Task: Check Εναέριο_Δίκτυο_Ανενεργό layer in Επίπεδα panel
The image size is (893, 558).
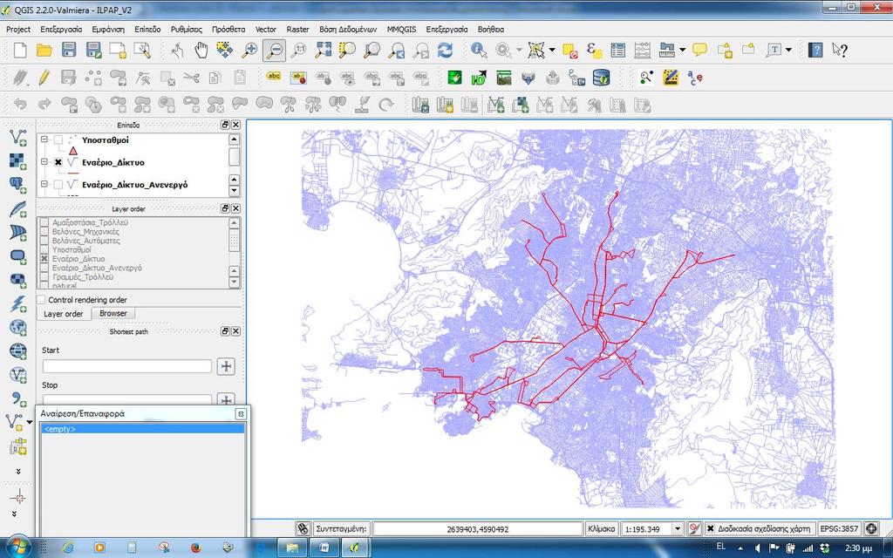Action: click(x=58, y=185)
